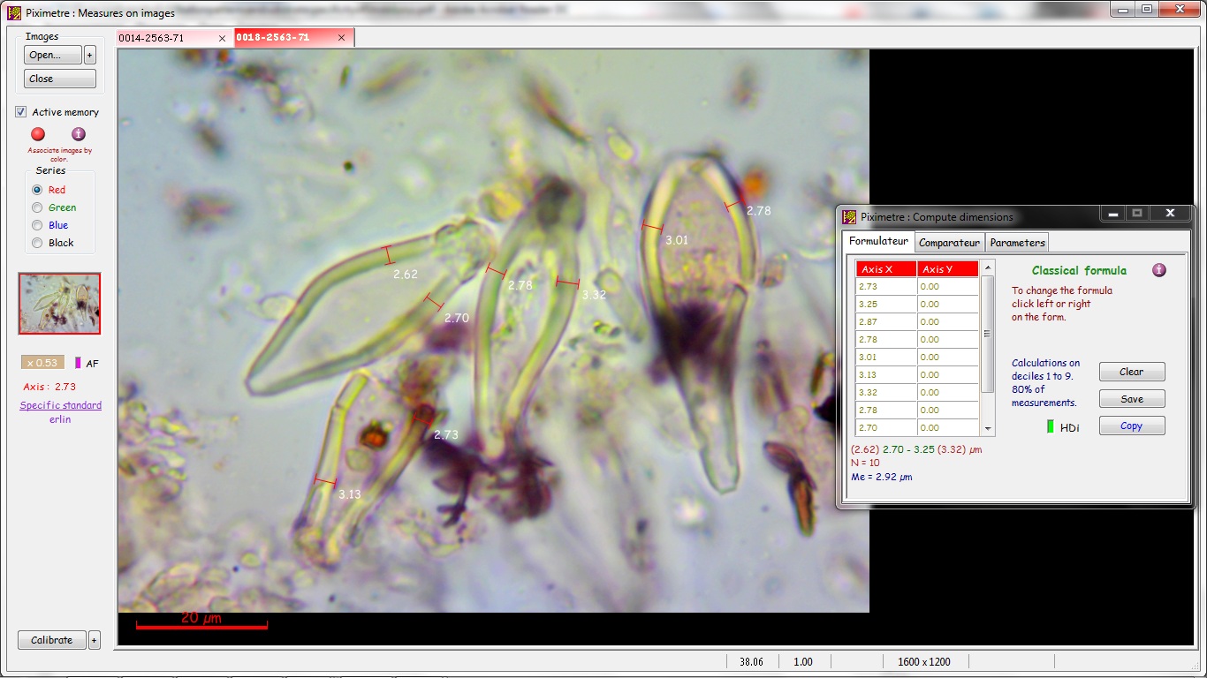
Task: Click the first Axis X cell 2.73
Action: click(886, 287)
